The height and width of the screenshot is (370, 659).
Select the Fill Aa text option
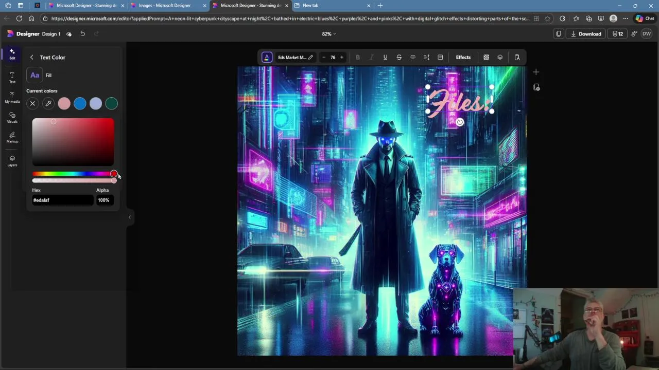34,75
